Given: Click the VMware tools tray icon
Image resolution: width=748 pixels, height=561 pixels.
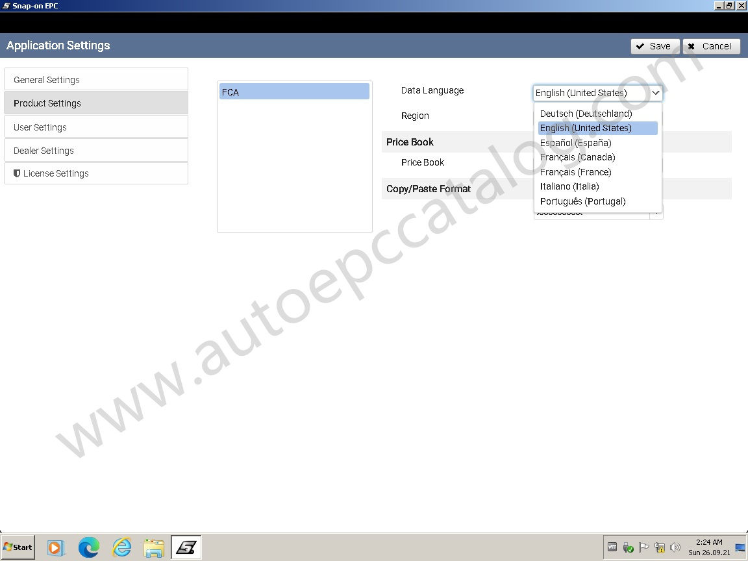Looking at the screenshot, I should 612,547.
